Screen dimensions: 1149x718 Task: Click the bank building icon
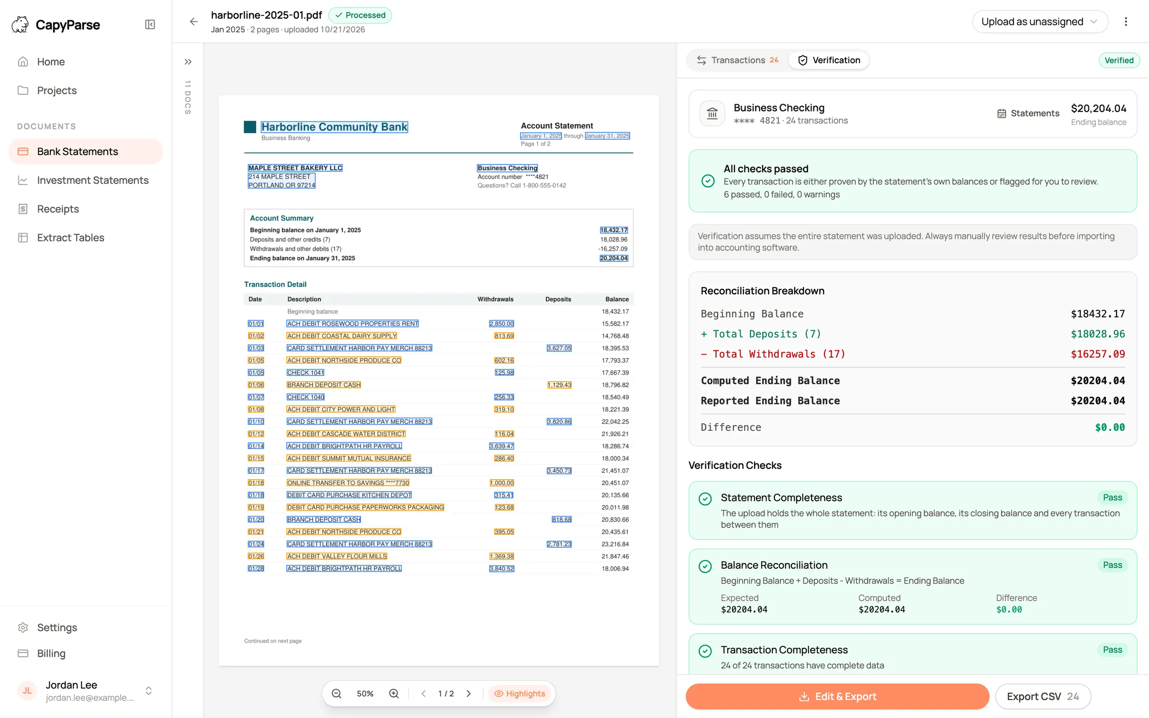click(x=712, y=114)
